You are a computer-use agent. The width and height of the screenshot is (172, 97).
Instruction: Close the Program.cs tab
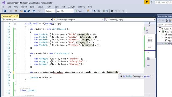[17, 16]
